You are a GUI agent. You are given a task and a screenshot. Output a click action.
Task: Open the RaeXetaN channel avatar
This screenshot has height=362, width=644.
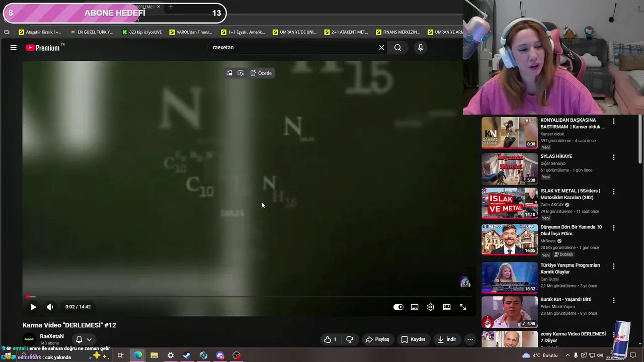point(30,339)
